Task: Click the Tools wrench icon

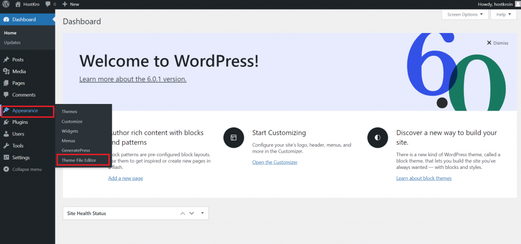Action: click(x=6, y=146)
